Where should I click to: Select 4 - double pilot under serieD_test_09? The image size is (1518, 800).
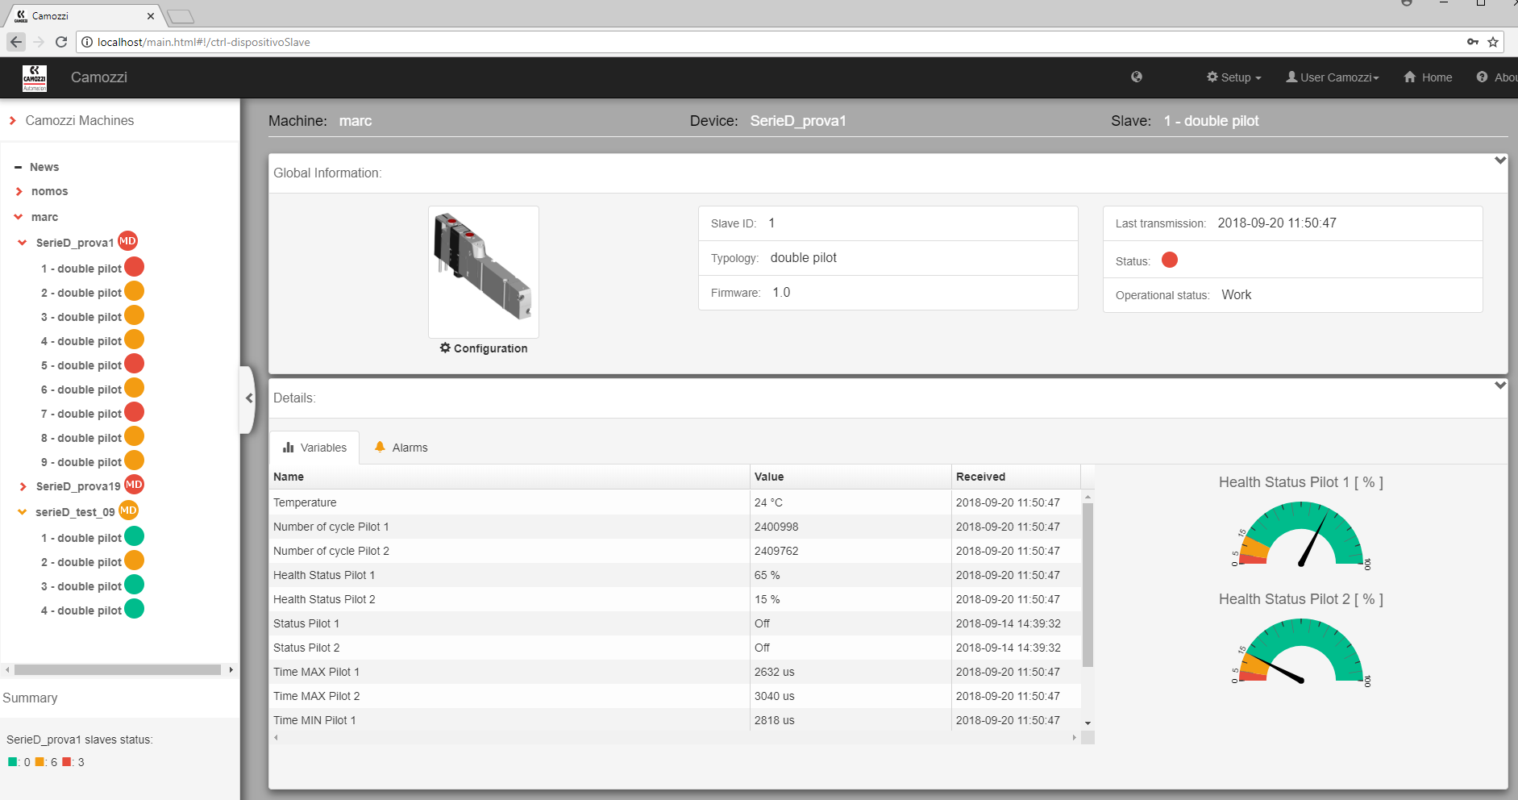[x=81, y=610]
